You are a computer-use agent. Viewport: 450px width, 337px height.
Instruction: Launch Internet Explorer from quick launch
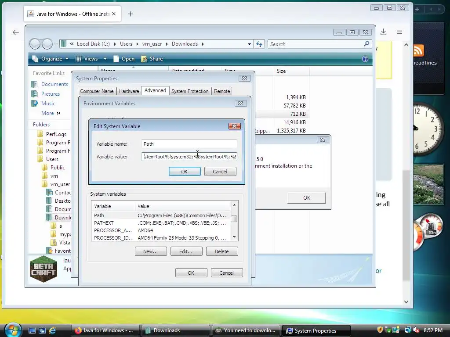pos(52,330)
